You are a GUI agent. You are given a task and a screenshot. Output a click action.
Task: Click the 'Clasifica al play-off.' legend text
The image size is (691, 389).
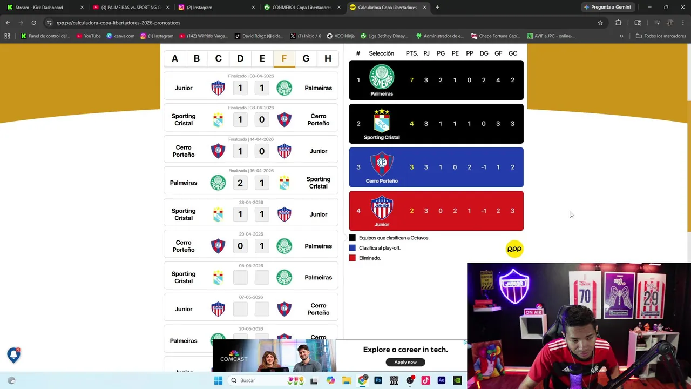(x=380, y=248)
